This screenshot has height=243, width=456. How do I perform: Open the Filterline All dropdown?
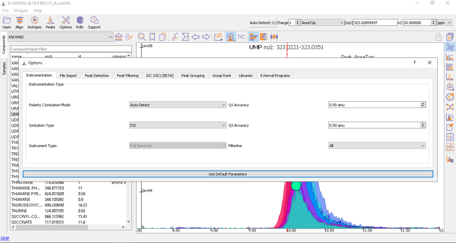pyautogui.click(x=377, y=145)
